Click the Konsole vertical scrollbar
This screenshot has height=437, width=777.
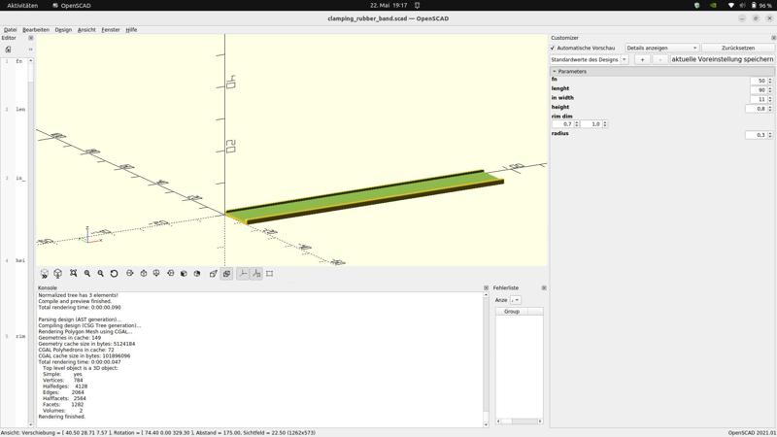click(x=486, y=359)
